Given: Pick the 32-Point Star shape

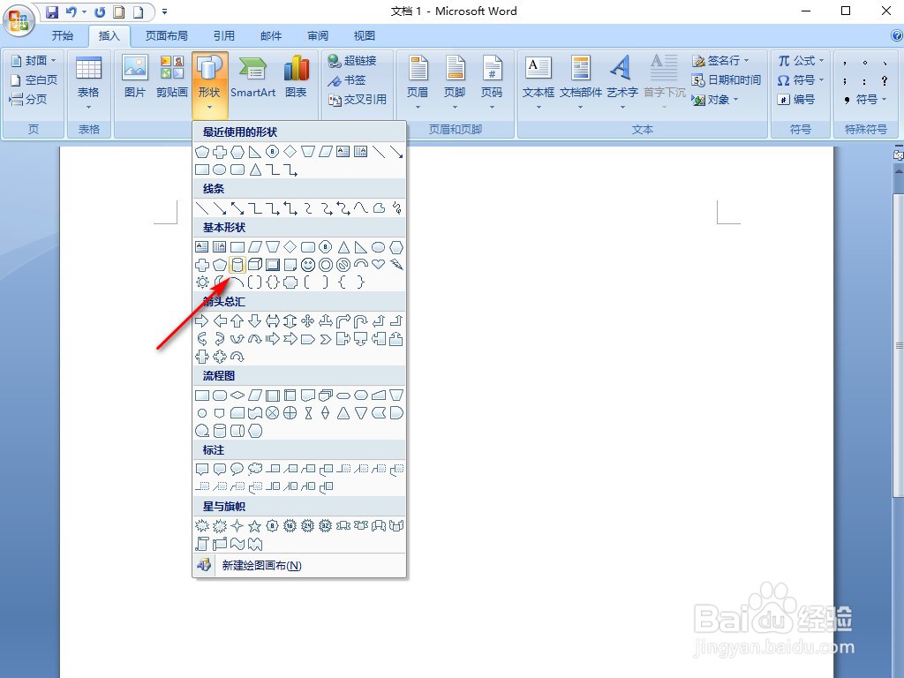Looking at the screenshot, I should click(326, 526).
